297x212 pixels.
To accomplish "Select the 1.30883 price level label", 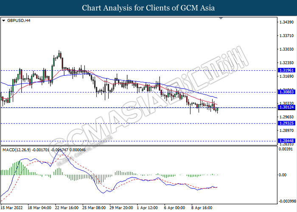I will click(286, 92).
